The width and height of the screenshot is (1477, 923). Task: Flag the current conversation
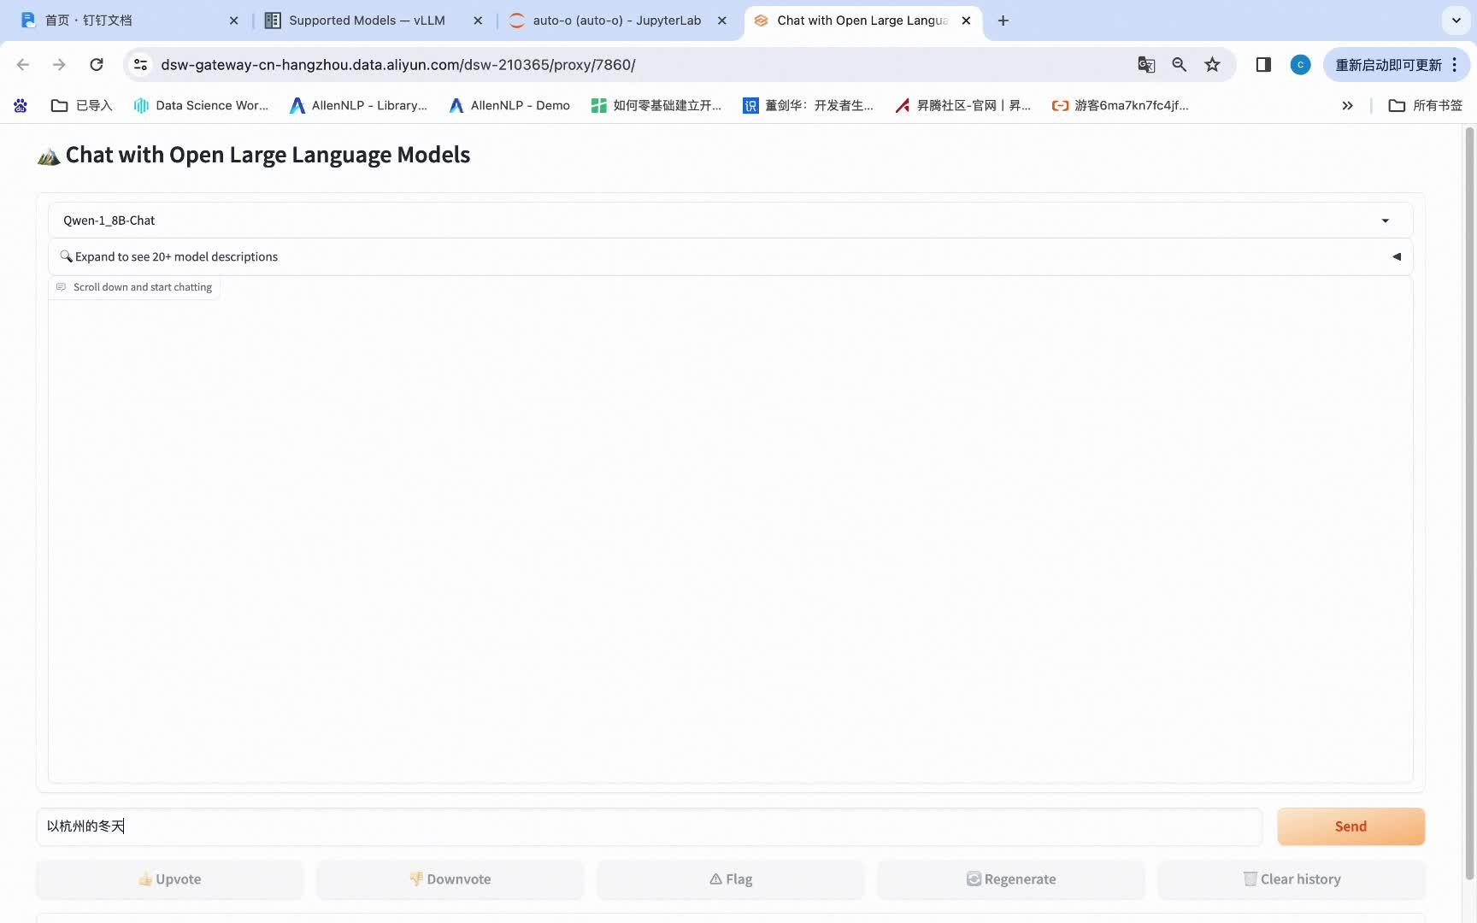(x=730, y=879)
